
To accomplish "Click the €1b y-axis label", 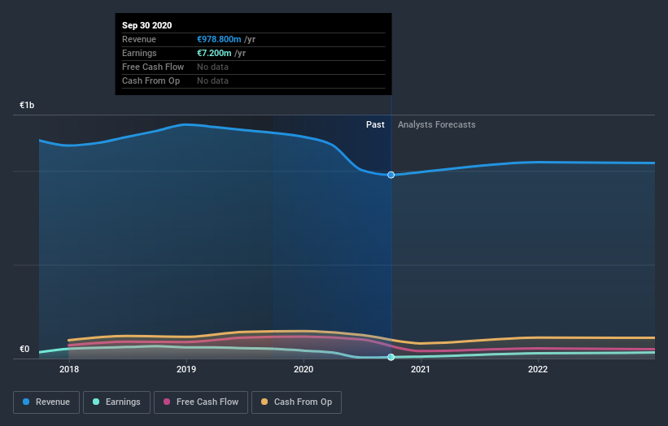I will click(x=27, y=105).
